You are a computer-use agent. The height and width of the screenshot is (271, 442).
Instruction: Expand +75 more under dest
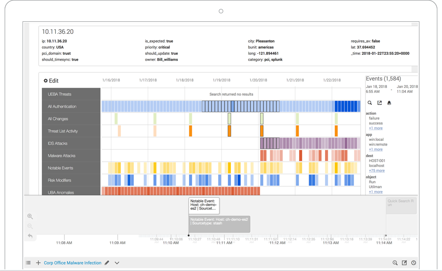(x=377, y=170)
